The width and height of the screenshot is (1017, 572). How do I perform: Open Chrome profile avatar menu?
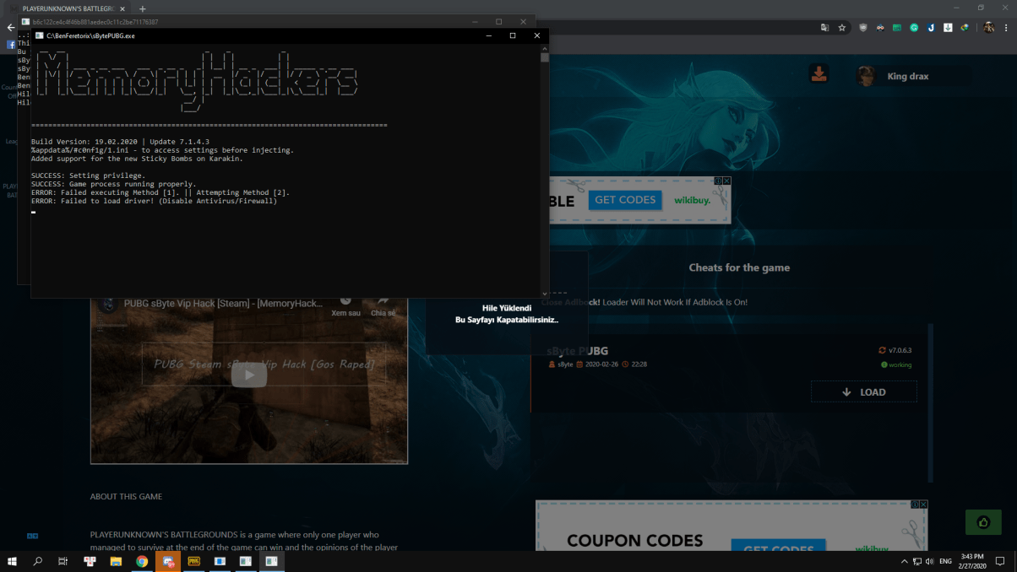[988, 28]
